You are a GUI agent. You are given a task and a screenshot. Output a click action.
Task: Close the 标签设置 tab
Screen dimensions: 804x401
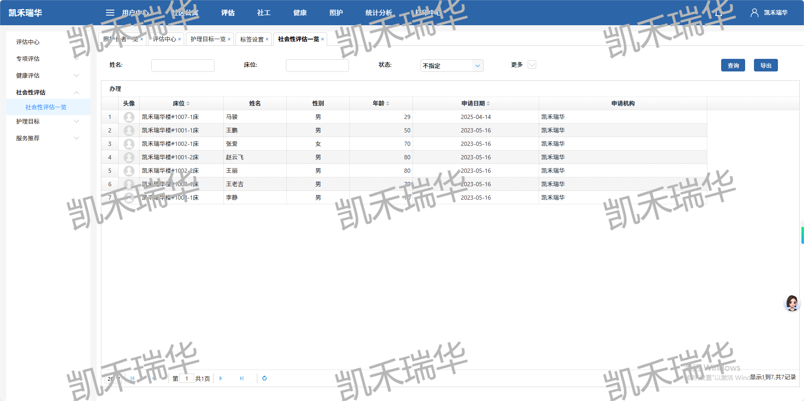[267, 39]
